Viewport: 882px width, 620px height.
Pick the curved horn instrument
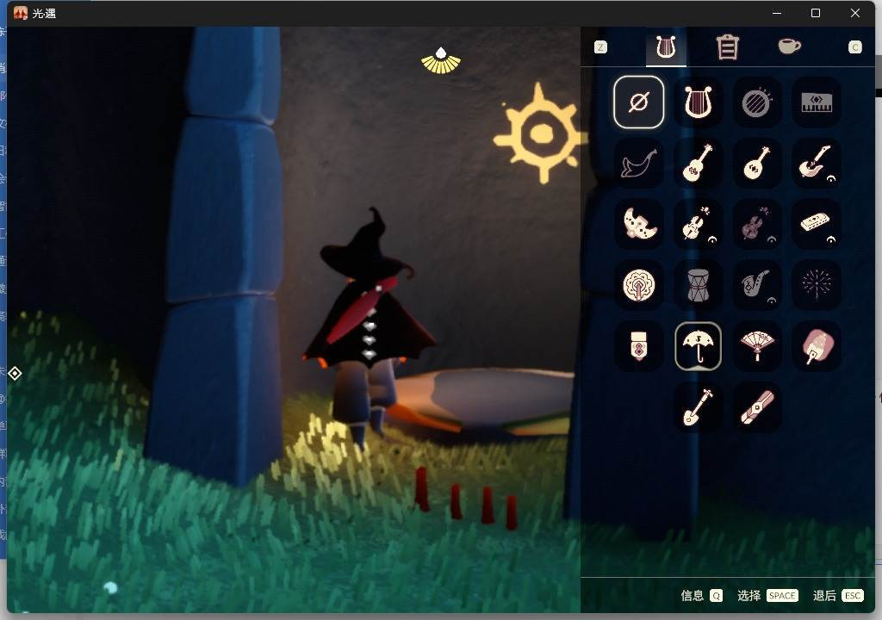(x=638, y=163)
